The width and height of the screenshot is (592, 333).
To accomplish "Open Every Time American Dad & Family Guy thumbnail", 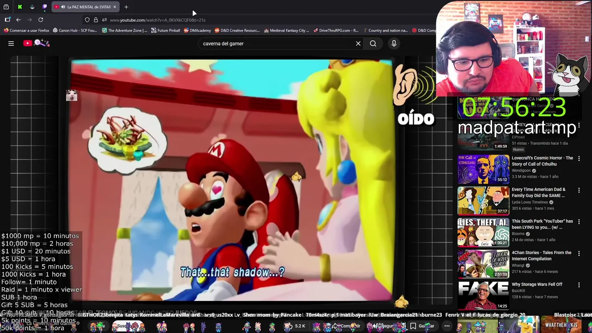I will pyautogui.click(x=483, y=201).
